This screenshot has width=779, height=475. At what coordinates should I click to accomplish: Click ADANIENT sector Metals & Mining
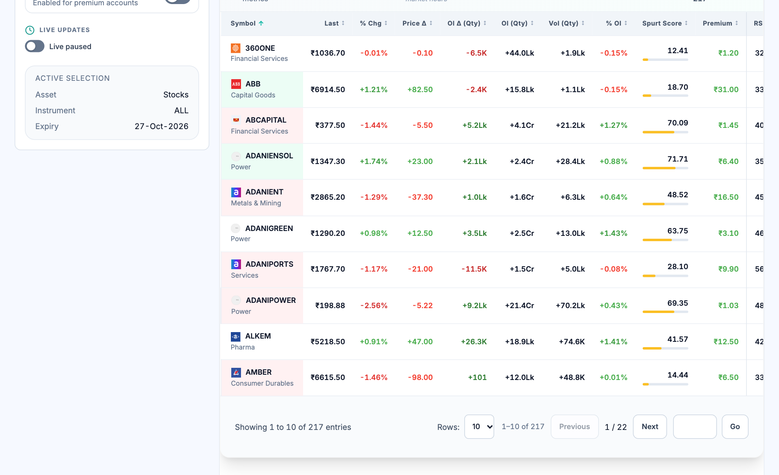tap(256, 203)
